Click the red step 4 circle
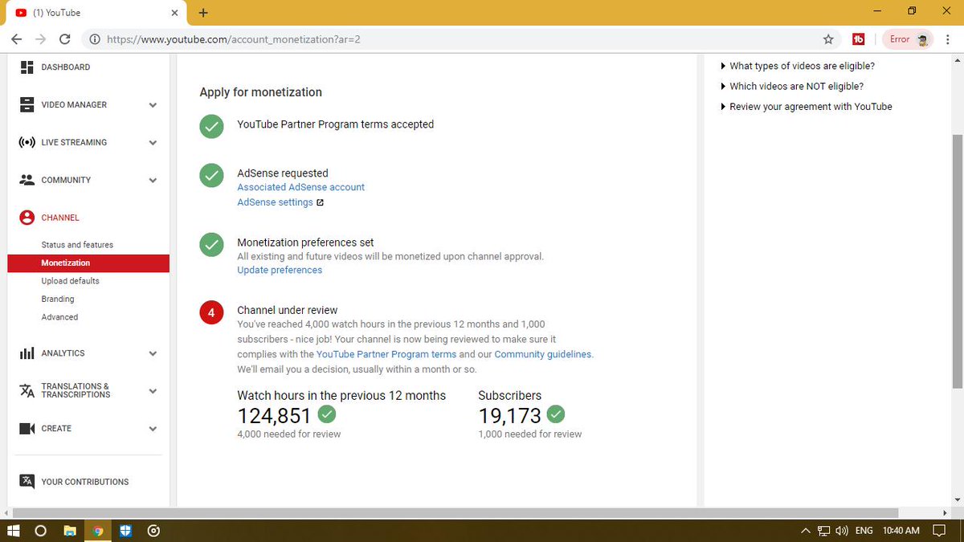This screenshot has width=964, height=542. point(211,313)
